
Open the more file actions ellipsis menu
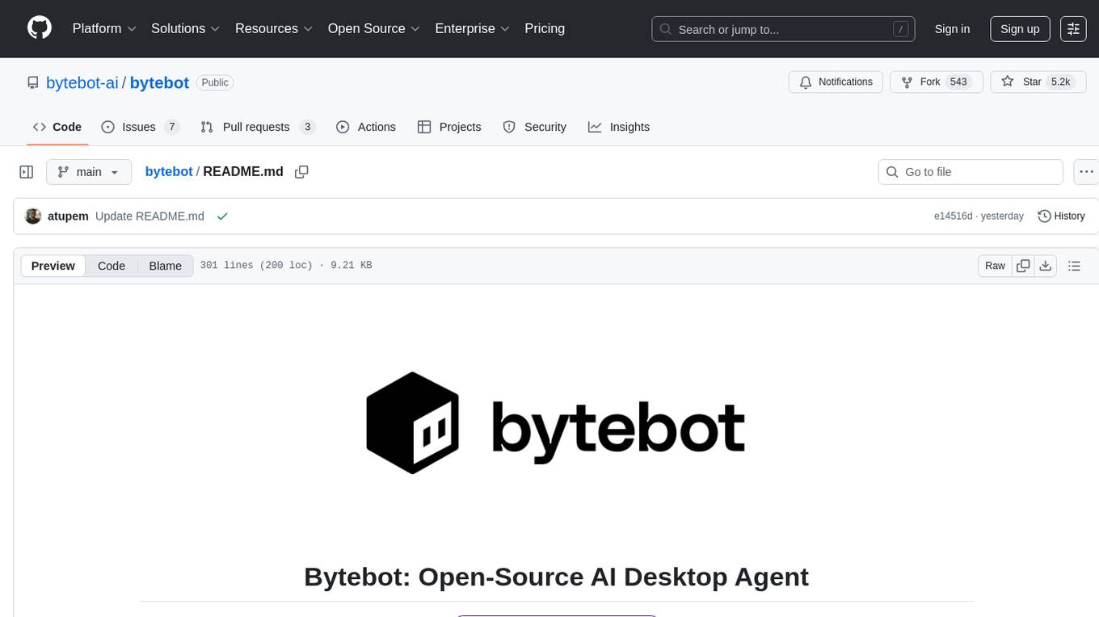(1086, 172)
